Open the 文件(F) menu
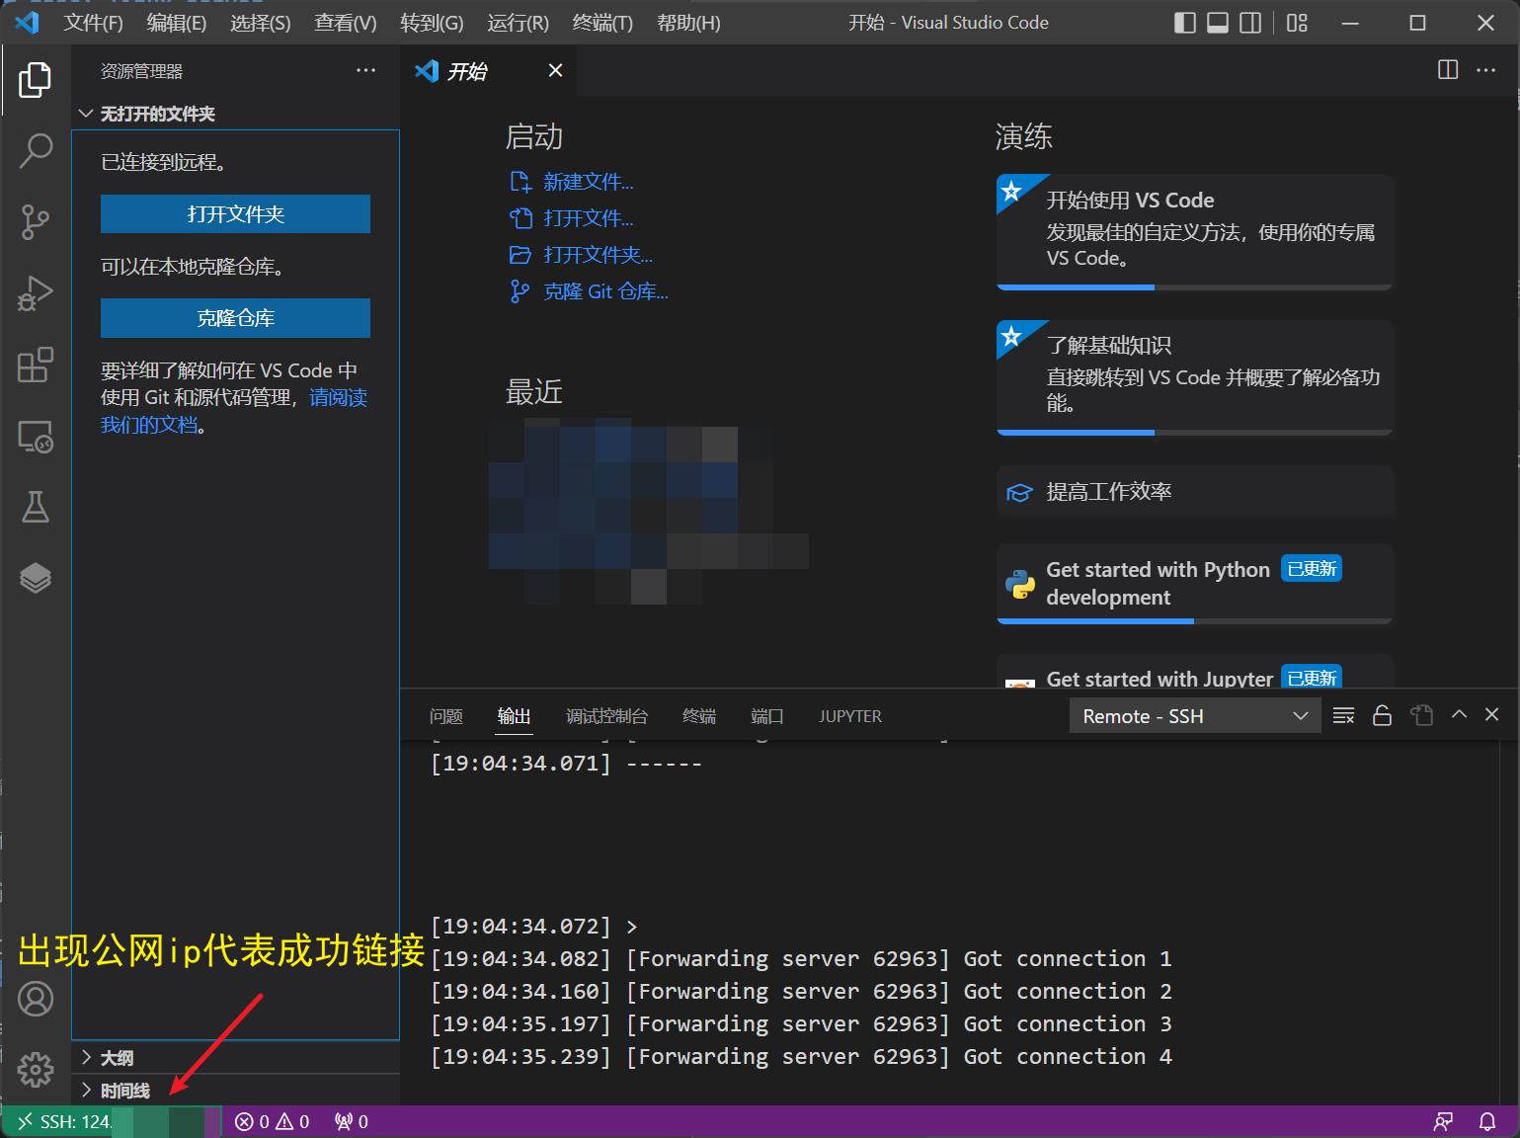The width and height of the screenshot is (1520, 1138). coord(93,23)
